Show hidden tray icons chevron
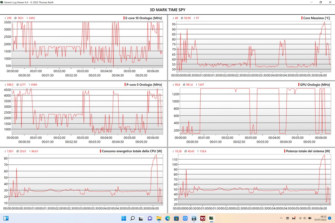 point(281,218)
